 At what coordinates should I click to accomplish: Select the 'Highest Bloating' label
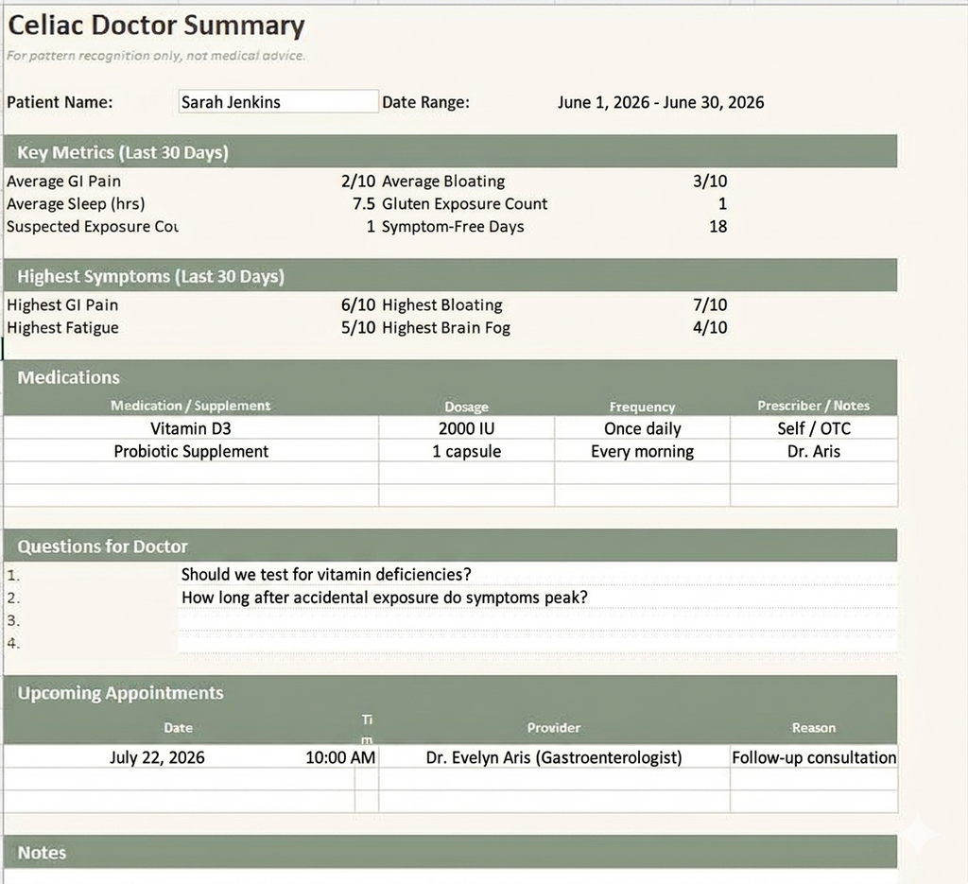442,305
